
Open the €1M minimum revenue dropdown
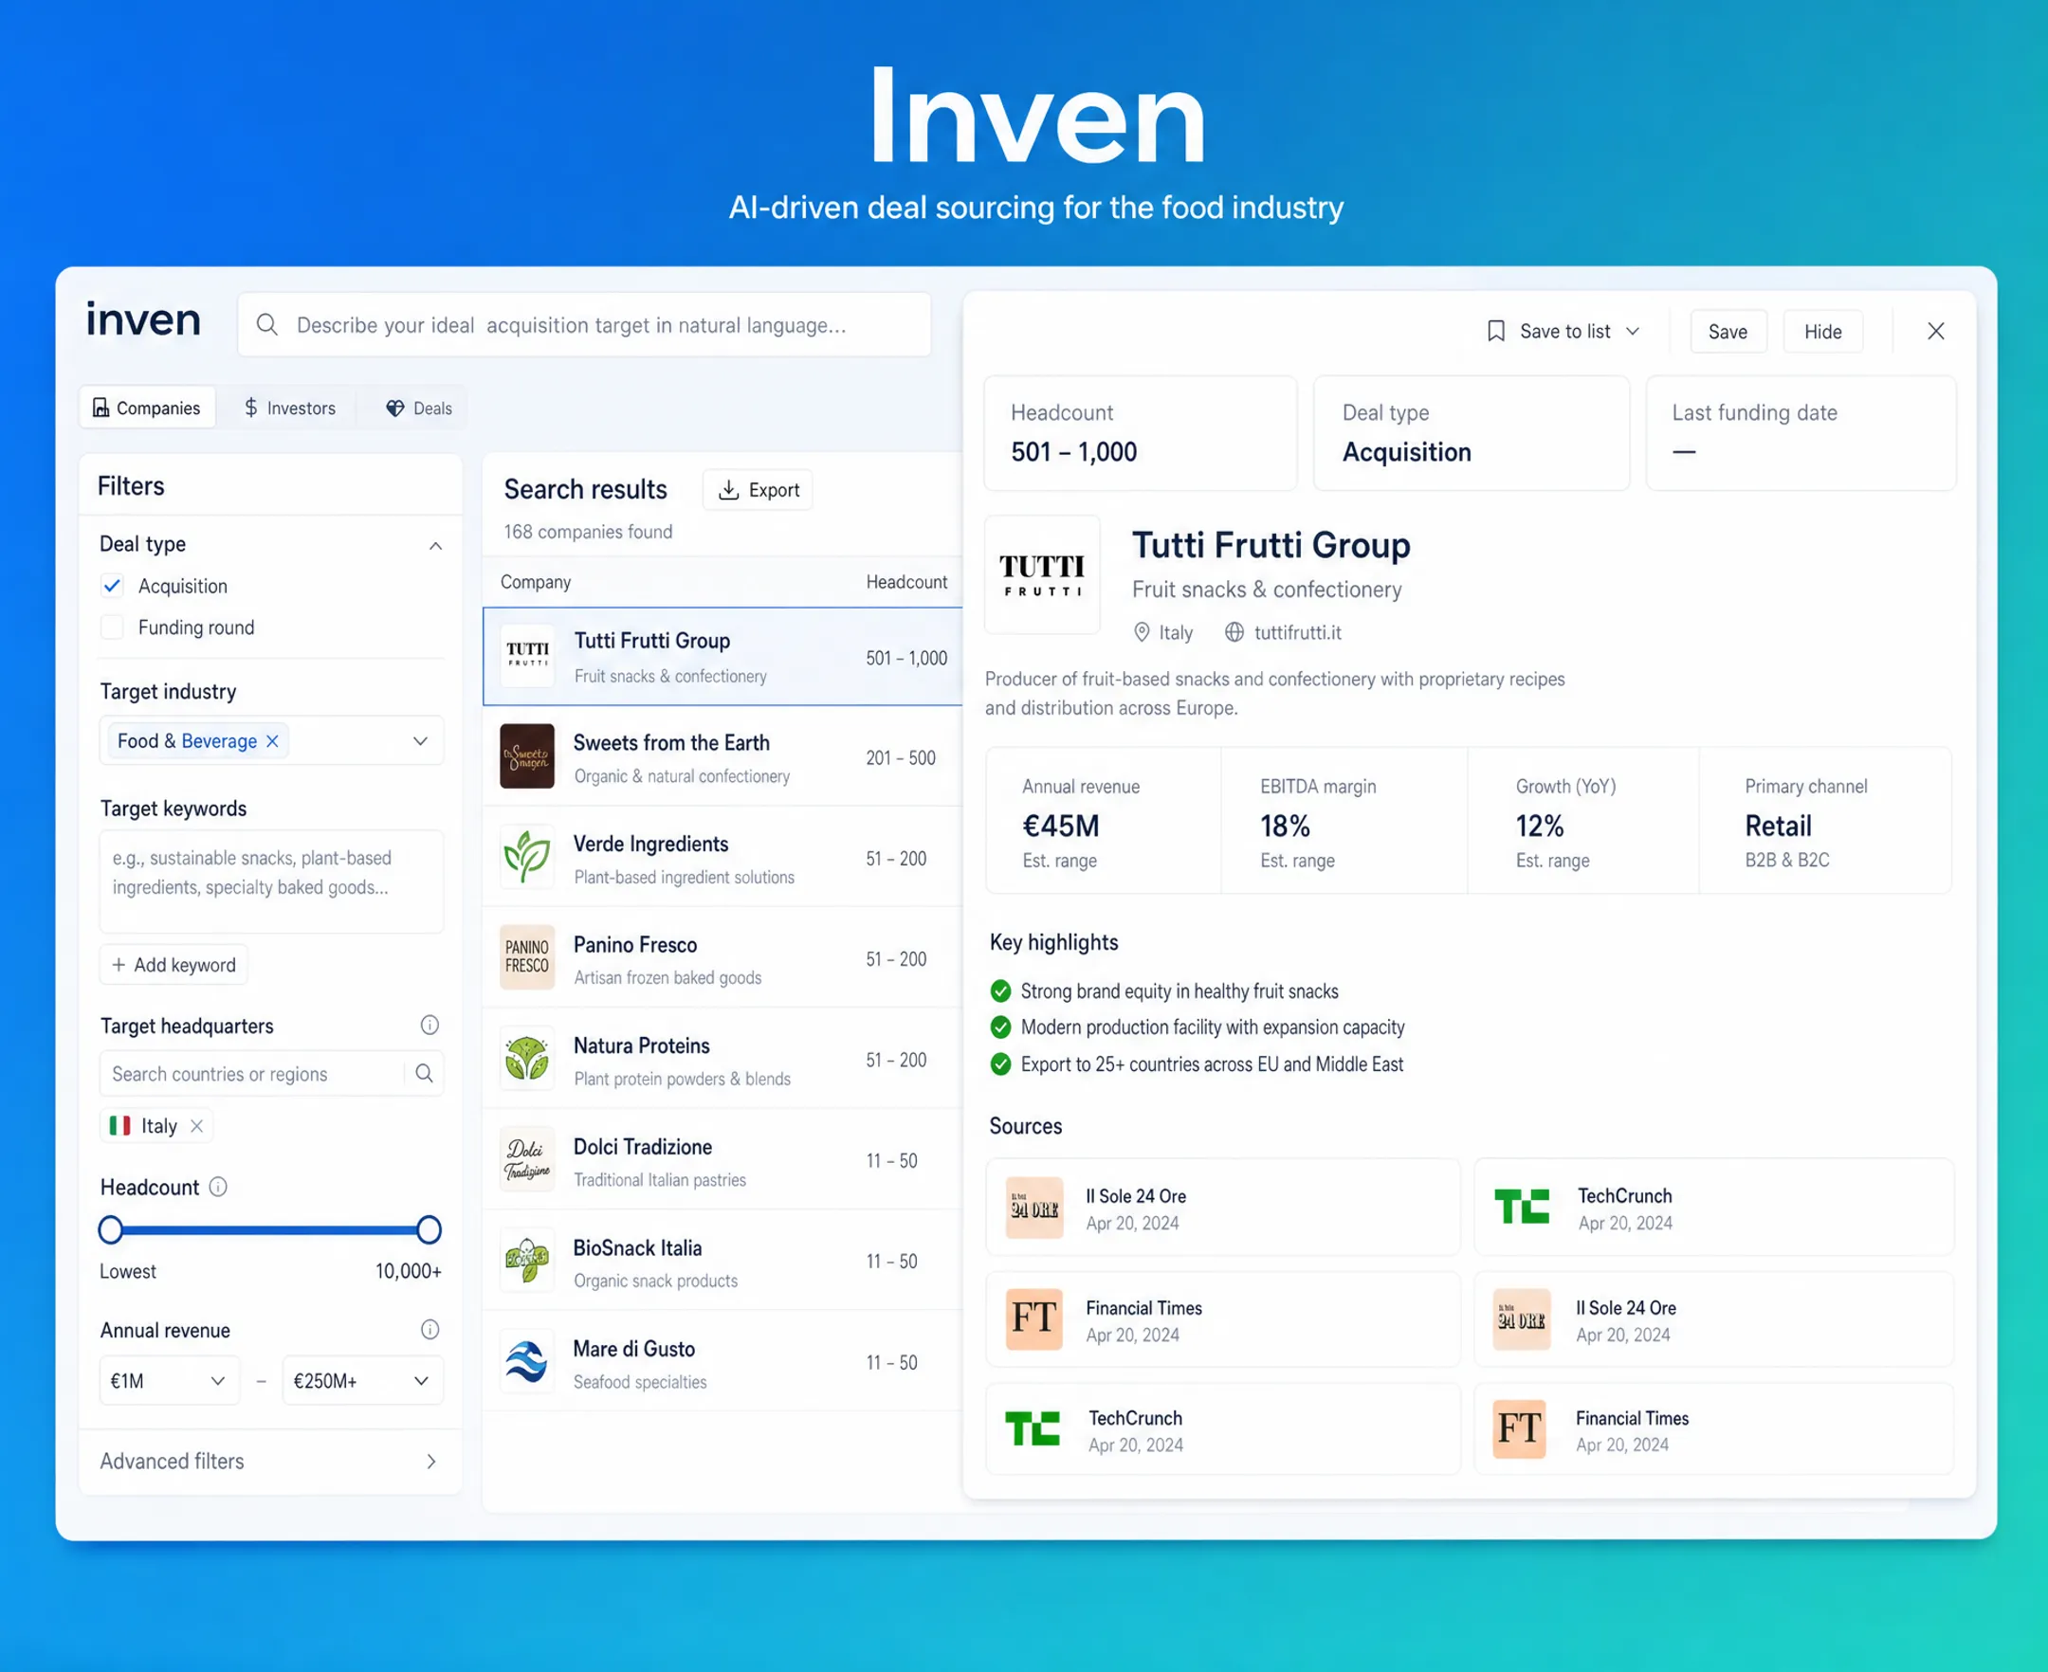point(169,1380)
